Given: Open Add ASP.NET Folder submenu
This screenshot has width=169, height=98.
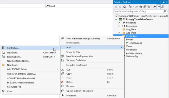Looking at the screenshot, I should 30,69.
